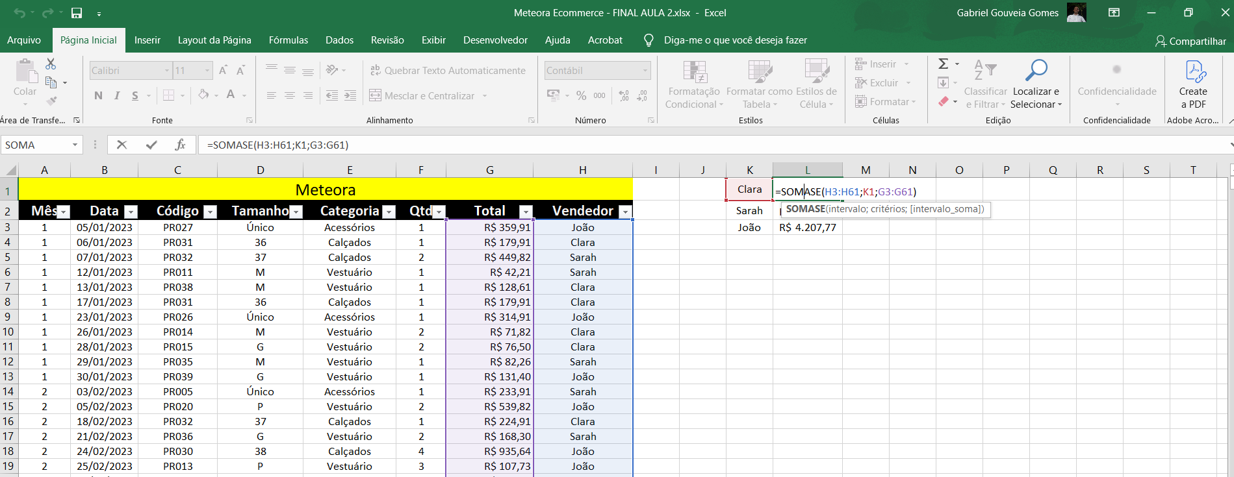The image size is (1234, 477).
Task: Switch to the Fórmulas ribbon tab
Action: coord(289,40)
